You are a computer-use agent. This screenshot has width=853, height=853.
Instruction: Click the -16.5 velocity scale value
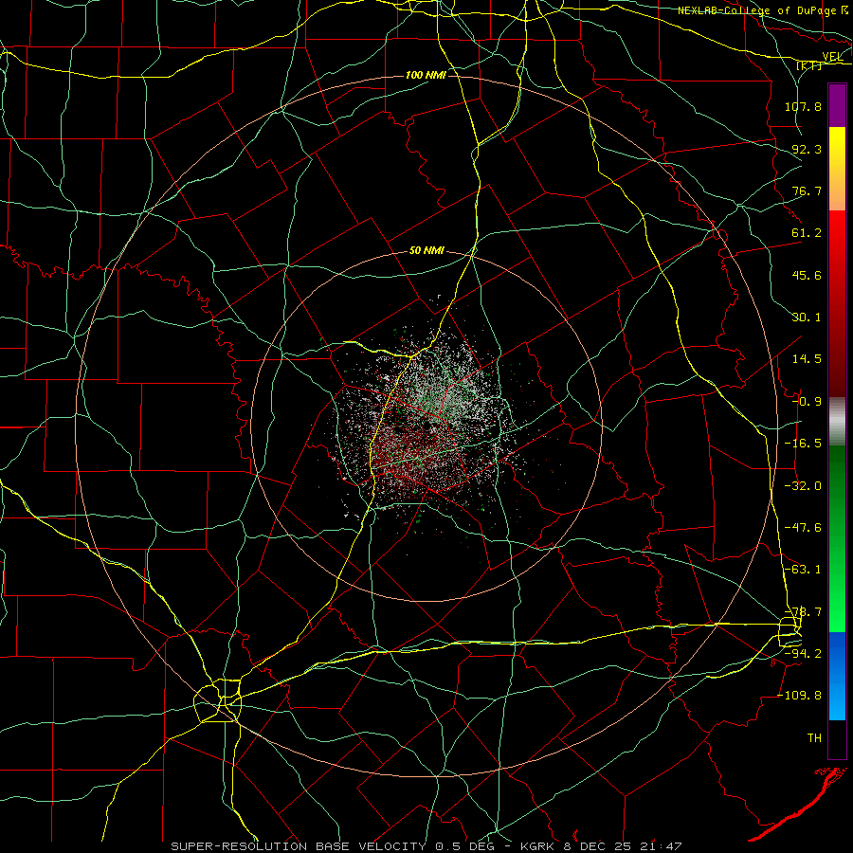point(803,444)
